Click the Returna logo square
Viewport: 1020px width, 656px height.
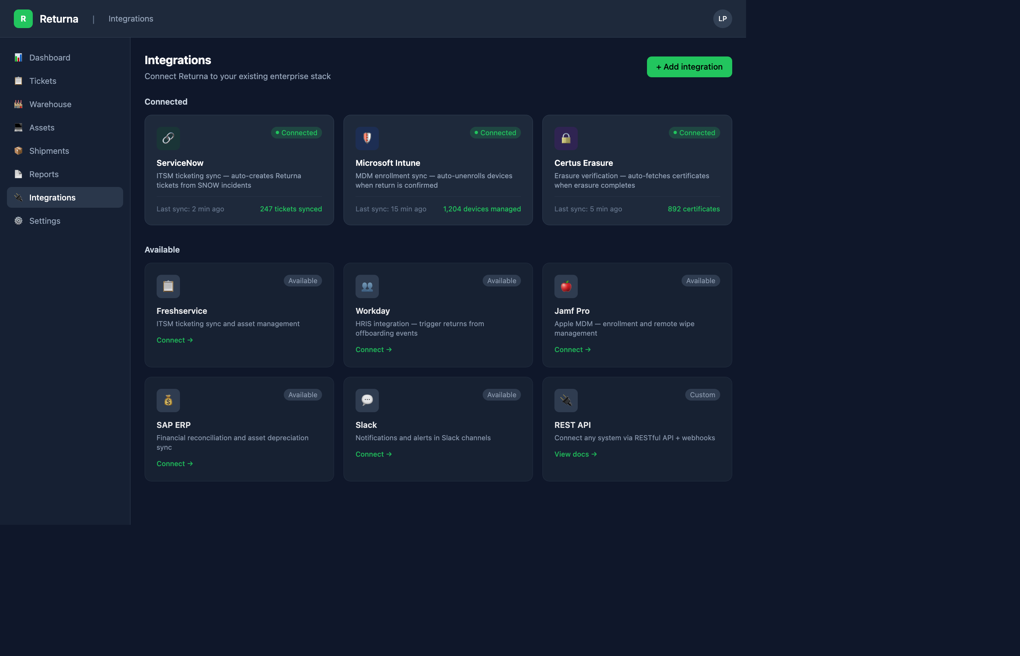[x=23, y=19]
